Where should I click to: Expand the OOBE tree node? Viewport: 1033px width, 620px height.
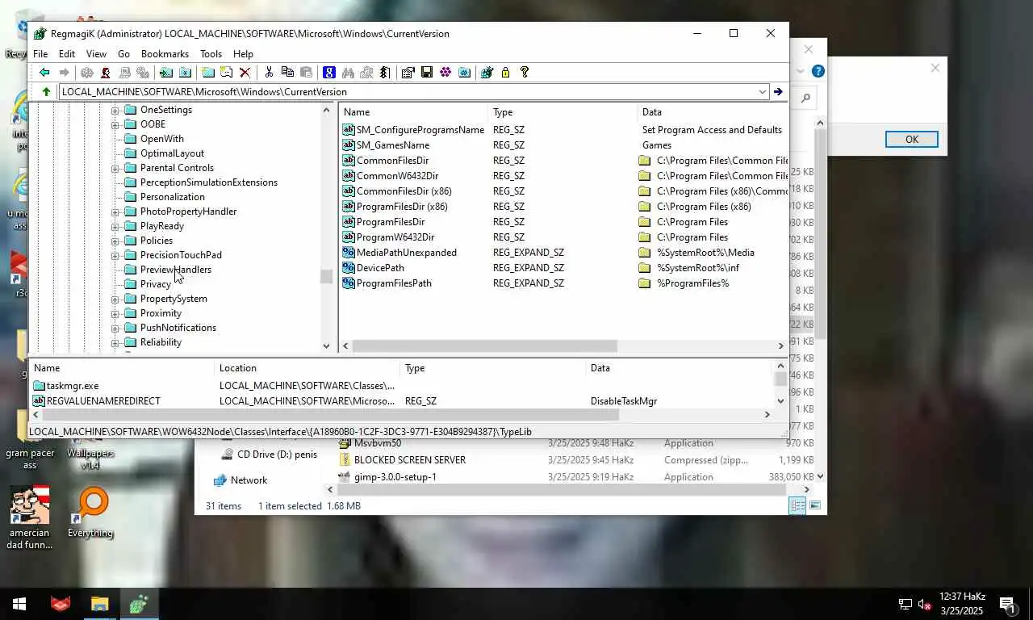[115, 124]
